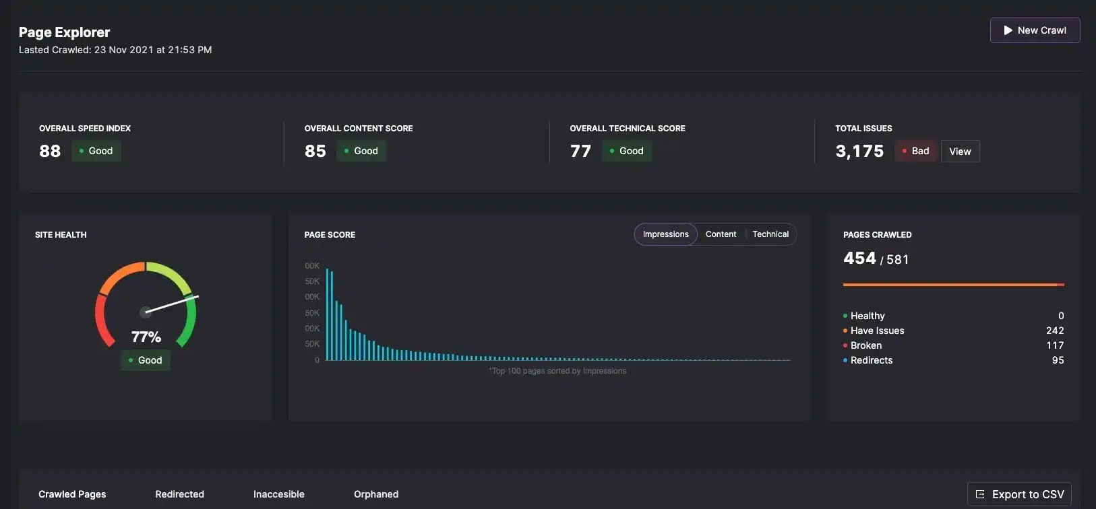1096x509 pixels.
Task: Click the tallest bar in Page Score chart
Action: pos(328,314)
